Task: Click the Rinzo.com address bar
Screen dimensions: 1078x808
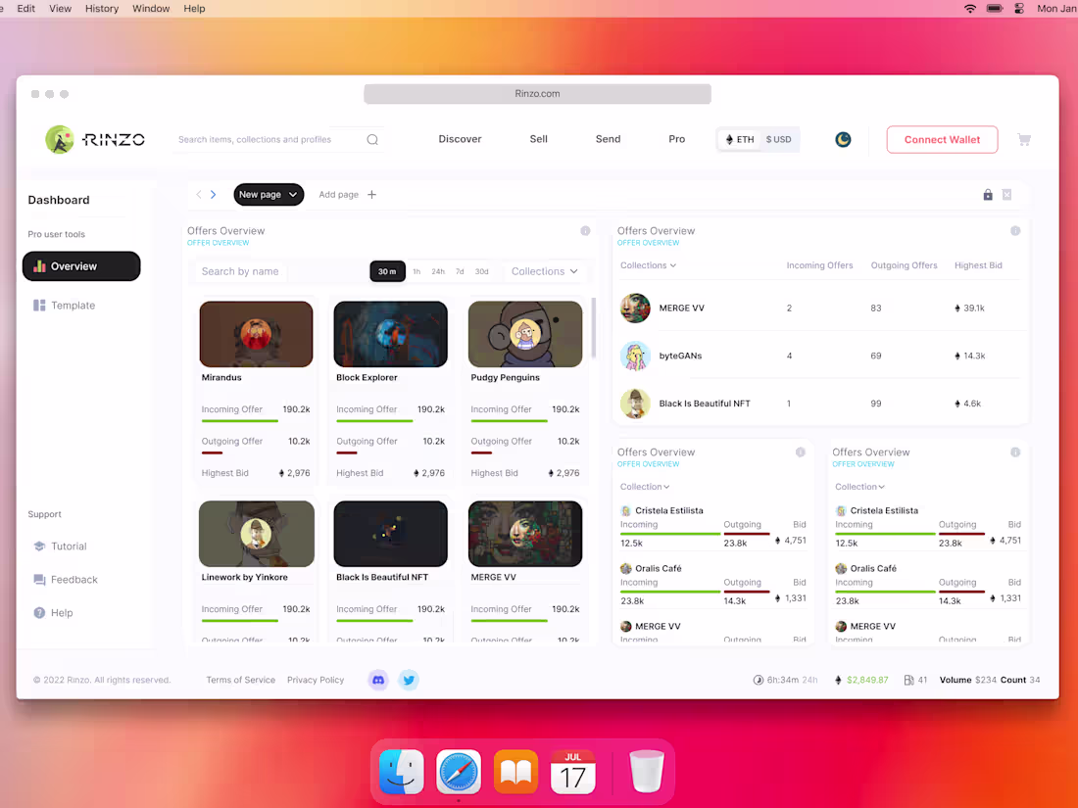Action: [x=537, y=93]
